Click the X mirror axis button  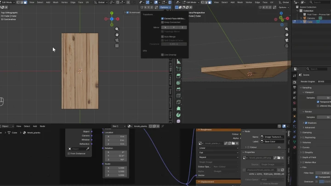point(165,28)
